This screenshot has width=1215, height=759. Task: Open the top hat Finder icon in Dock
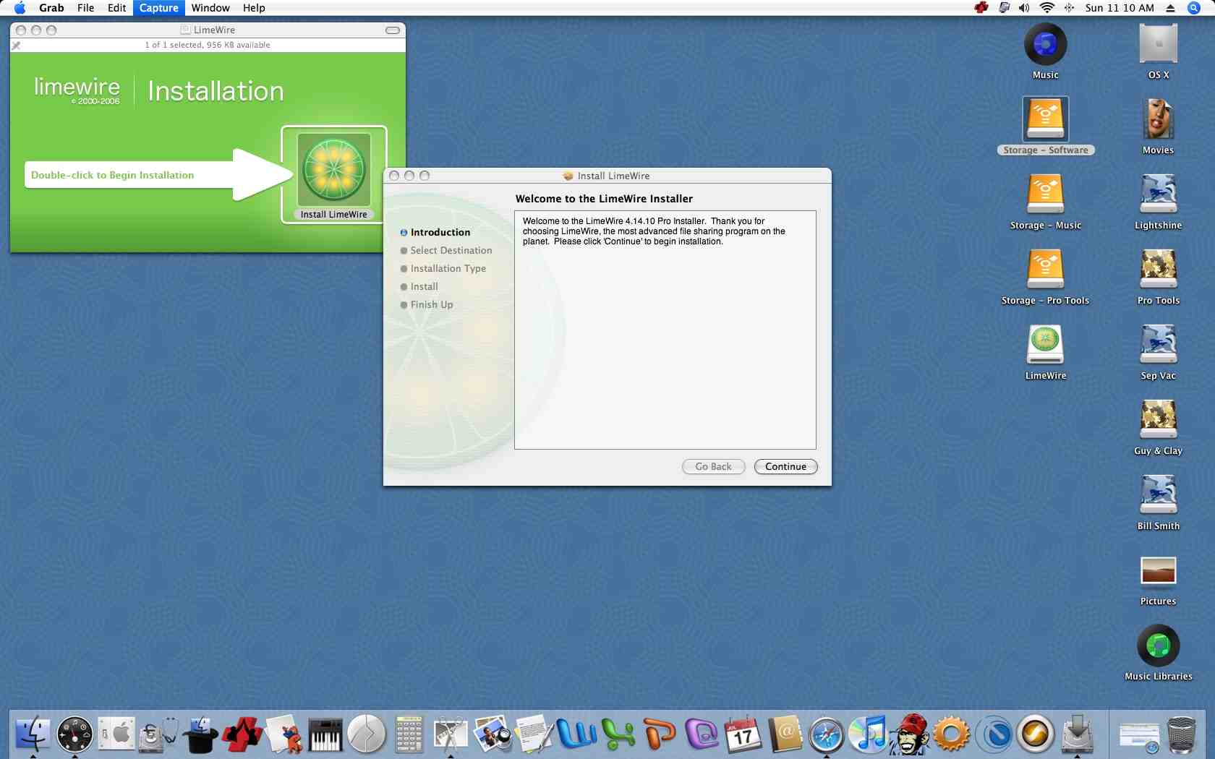[200, 735]
